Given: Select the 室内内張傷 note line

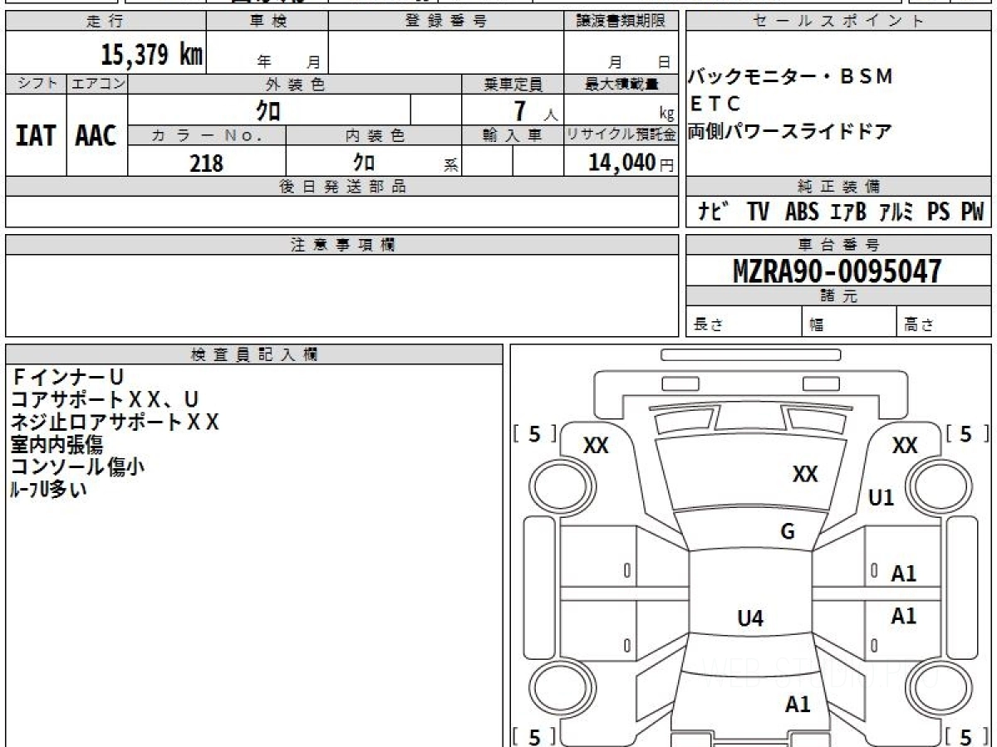Looking at the screenshot, I should pos(56,445).
